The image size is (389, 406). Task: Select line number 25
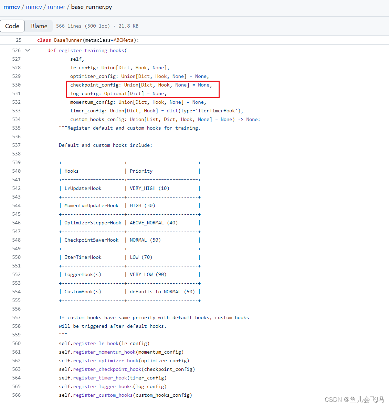pyautogui.click(x=19, y=40)
